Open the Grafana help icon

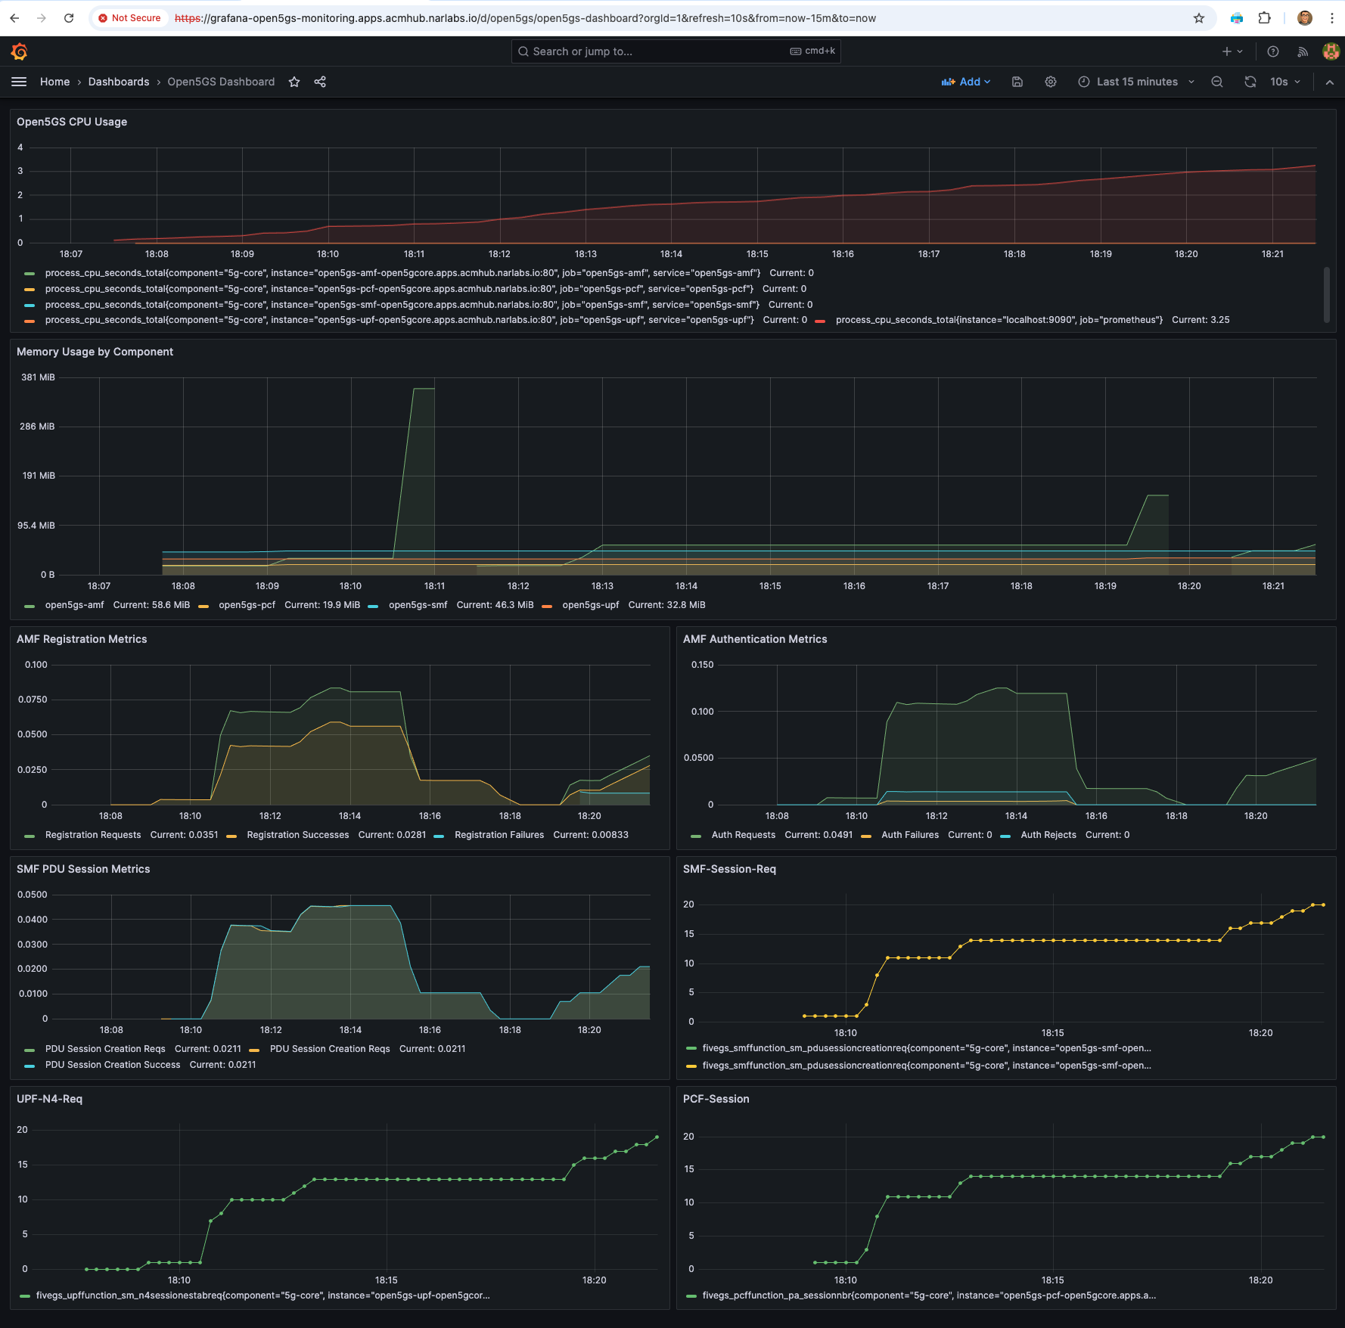(x=1273, y=51)
